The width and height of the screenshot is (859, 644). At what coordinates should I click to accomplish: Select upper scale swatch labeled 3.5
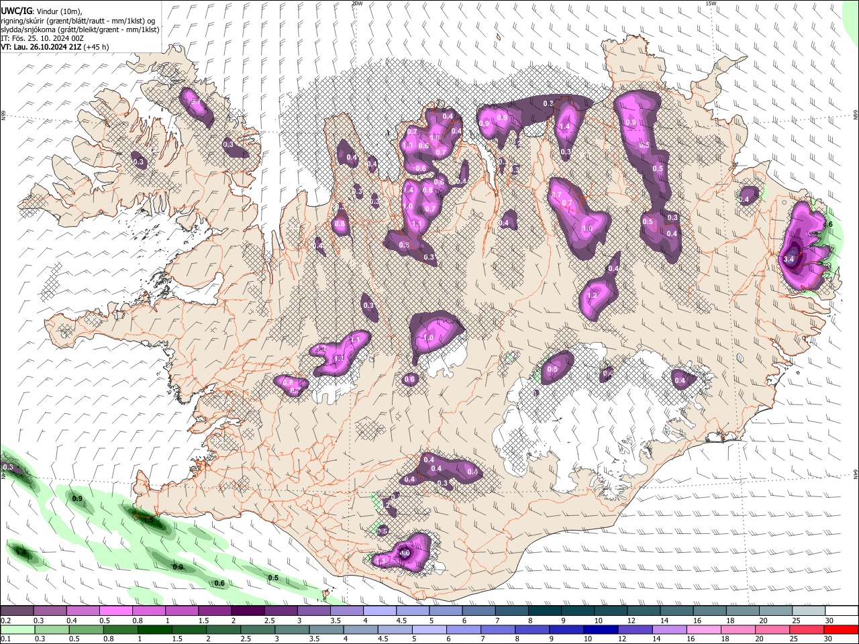click(x=347, y=611)
